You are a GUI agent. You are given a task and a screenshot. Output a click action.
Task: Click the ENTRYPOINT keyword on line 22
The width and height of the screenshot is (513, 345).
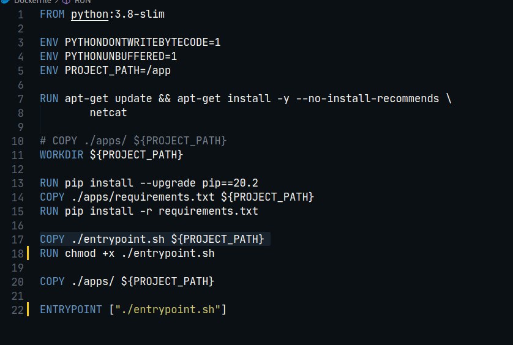pos(70,310)
